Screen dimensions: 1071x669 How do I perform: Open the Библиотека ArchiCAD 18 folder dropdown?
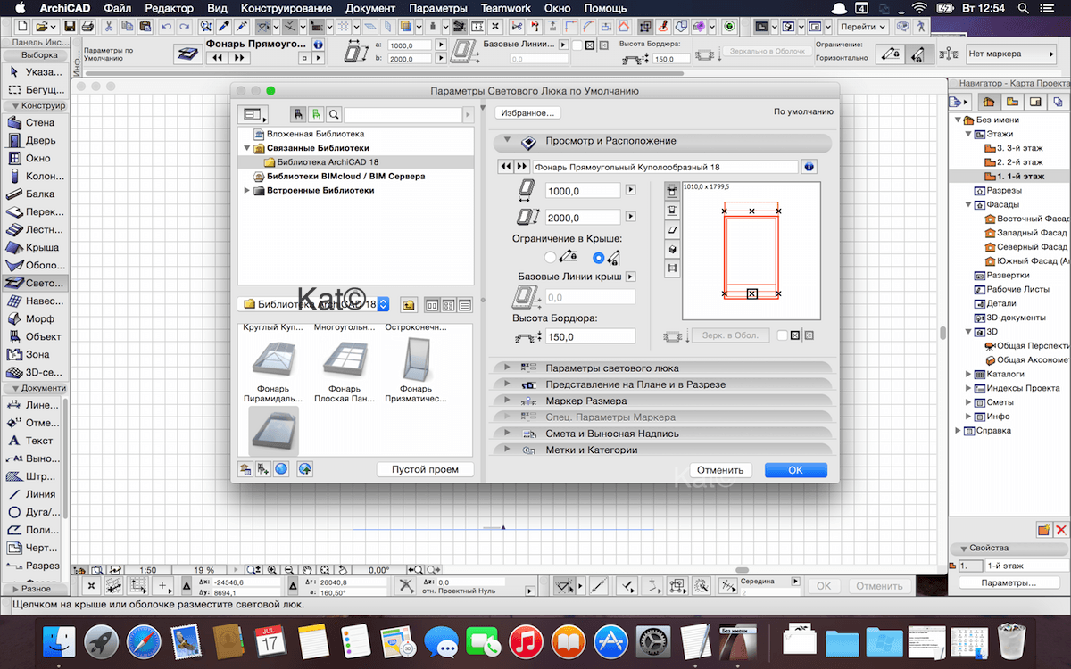tap(315, 304)
